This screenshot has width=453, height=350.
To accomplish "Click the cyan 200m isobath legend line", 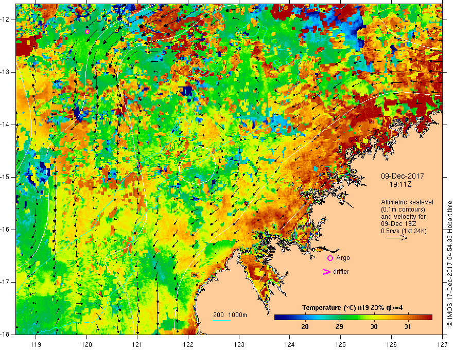I will tap(221, 321).
